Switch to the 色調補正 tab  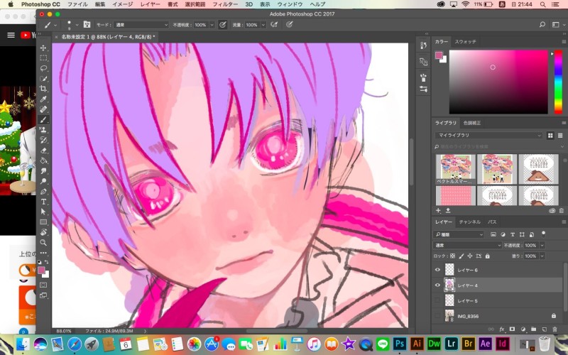tap(472, 123)
